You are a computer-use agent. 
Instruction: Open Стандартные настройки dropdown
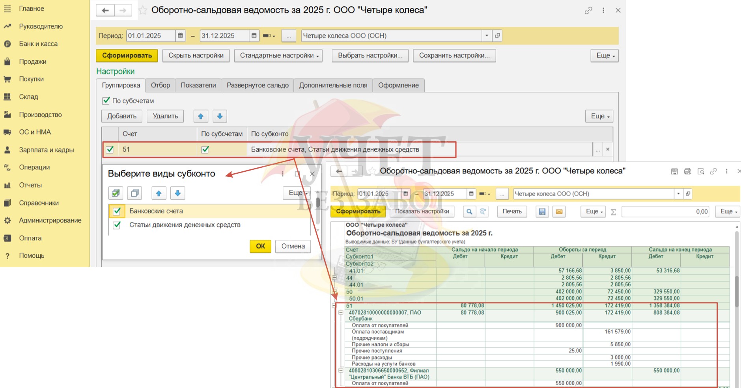pyautogui.click(x=279, y=56)
